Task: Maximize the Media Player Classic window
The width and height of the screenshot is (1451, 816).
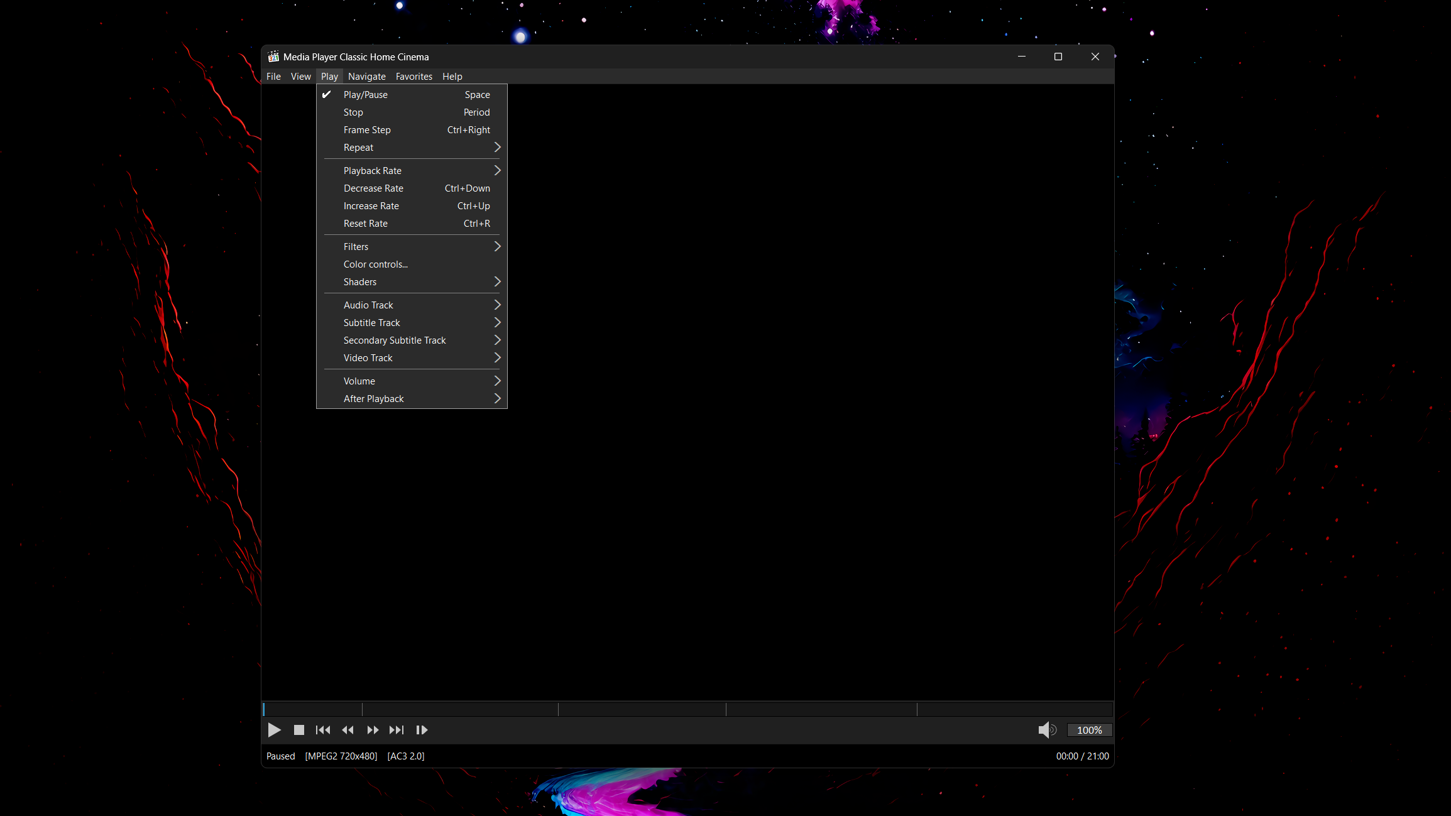Action: [x=1058, y=57]
